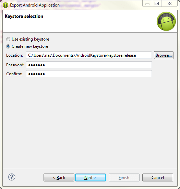The height and width of the screenshot is (189, 180).
Task: Click the help question mark icon
Action: (12, 177)
